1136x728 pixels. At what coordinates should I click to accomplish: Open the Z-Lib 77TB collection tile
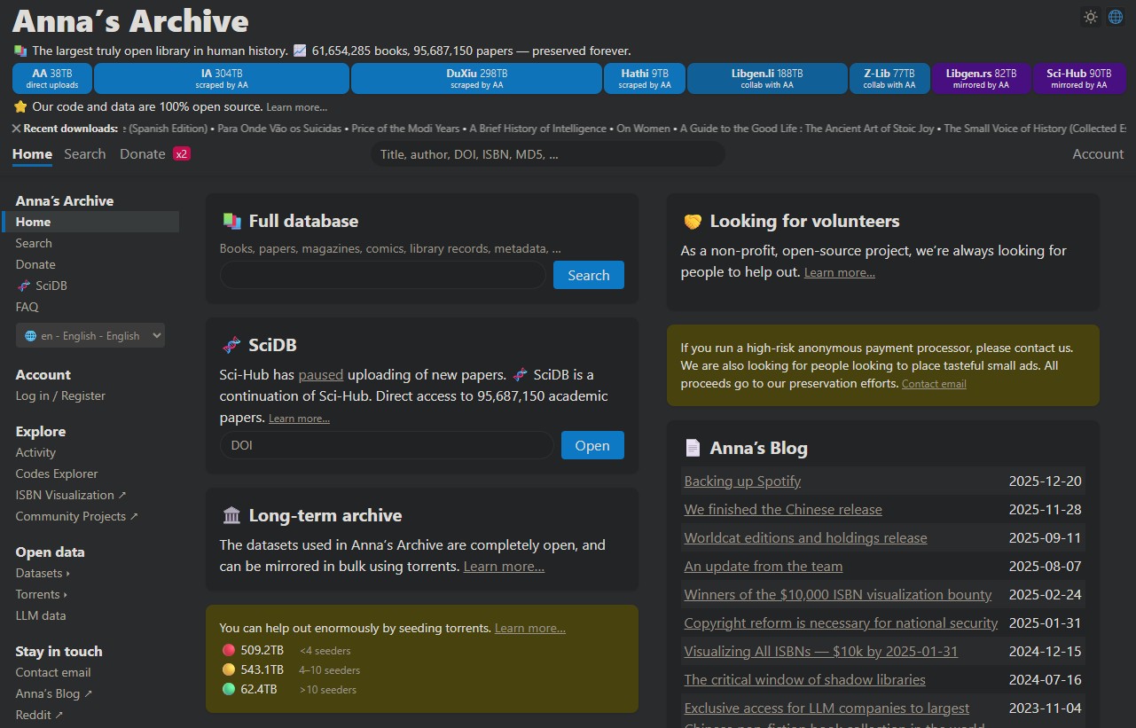click(889, 79)
